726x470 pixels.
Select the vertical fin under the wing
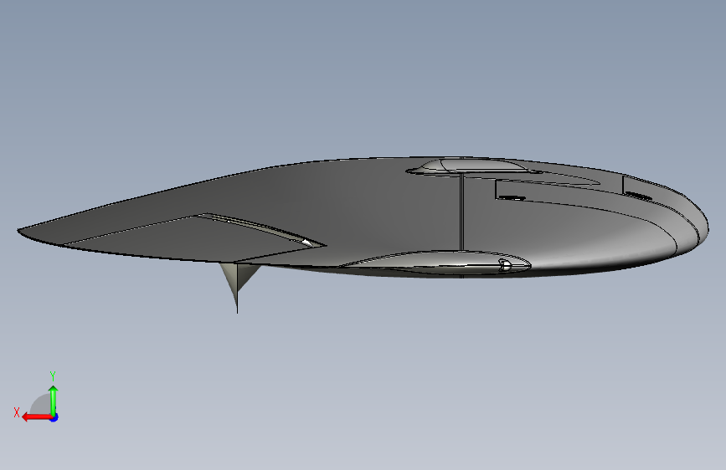pyautogui.click(x=239, y=281)
